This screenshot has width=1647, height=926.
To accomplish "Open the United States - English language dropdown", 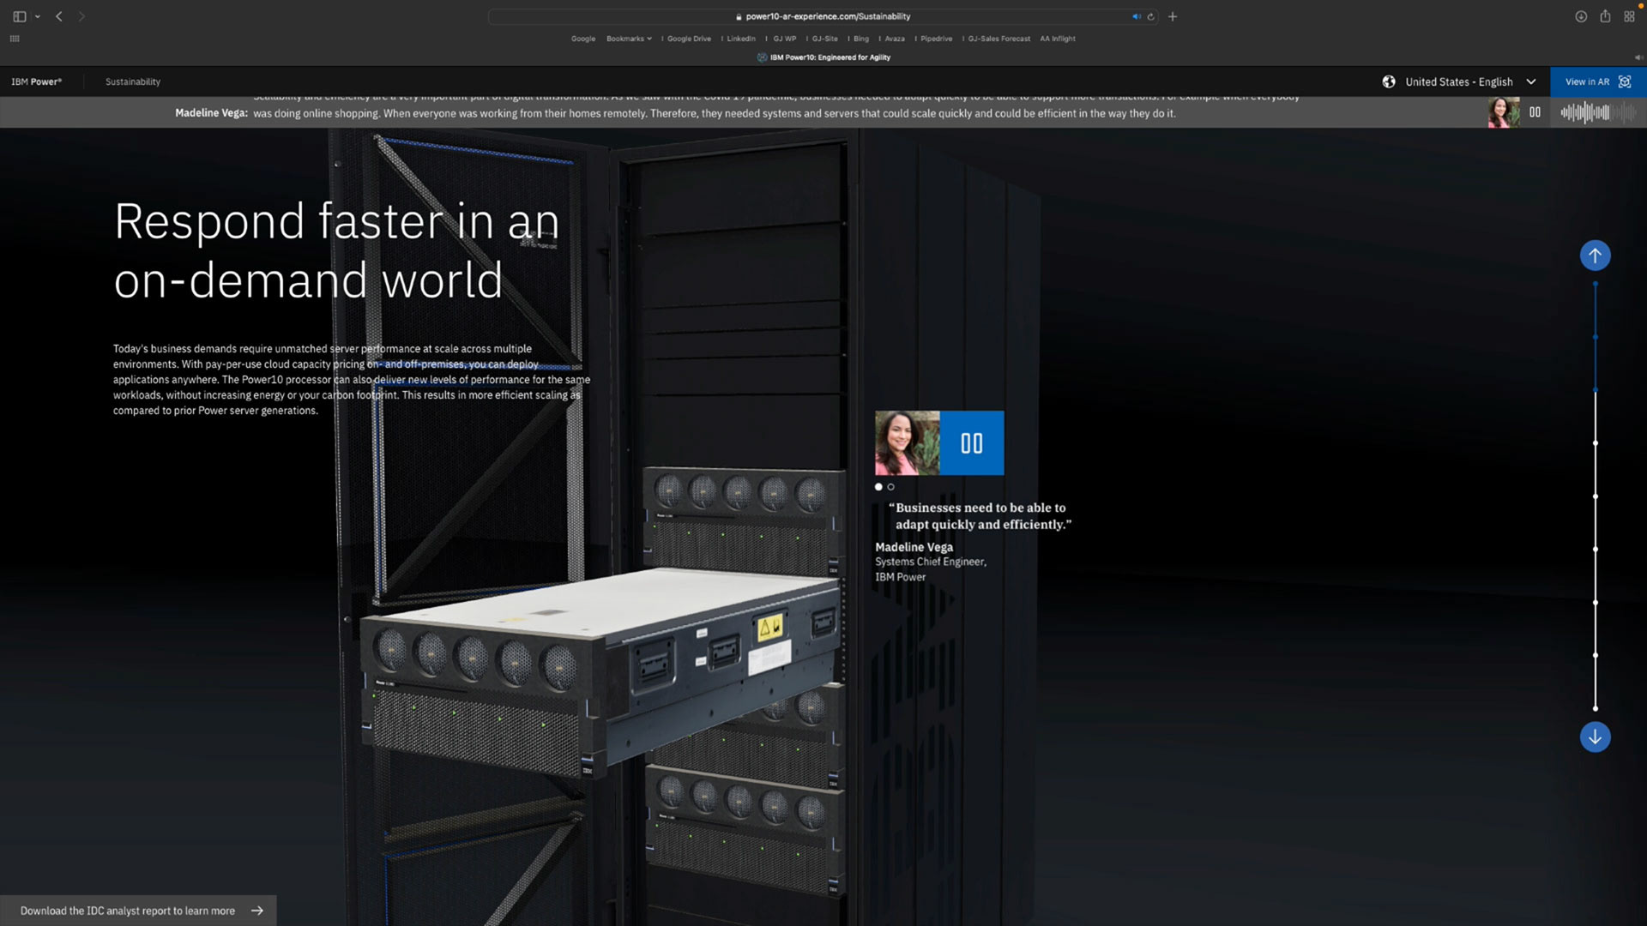I will click(1469, 81).
